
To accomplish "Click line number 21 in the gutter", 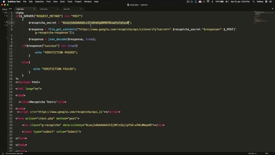I will pyautogui.click(x=11, y=82).
